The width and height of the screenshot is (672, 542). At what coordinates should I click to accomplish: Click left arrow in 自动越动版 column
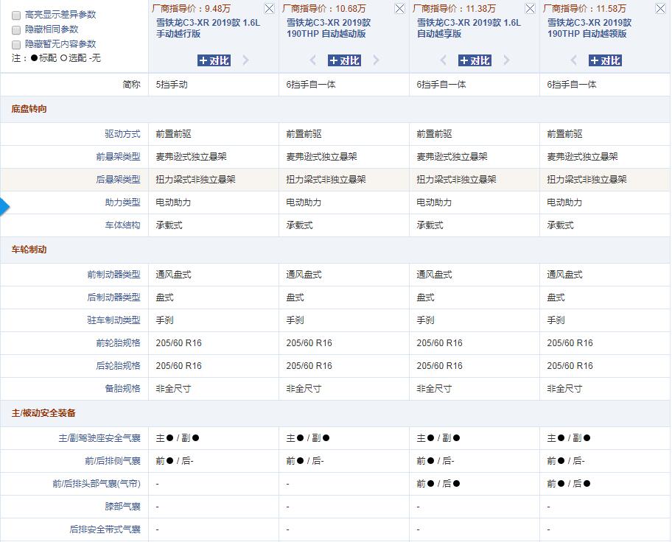pyautogui.click(x=313, y=60)
